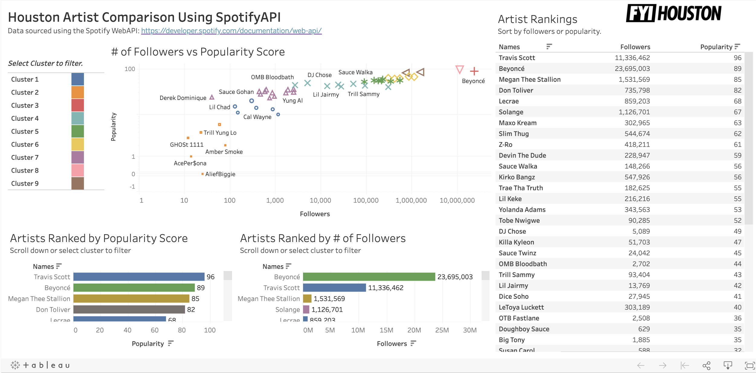Screen dimensions: 756x373
Task: Open the Spotify web-api documentation link
Action: (231, 31)
